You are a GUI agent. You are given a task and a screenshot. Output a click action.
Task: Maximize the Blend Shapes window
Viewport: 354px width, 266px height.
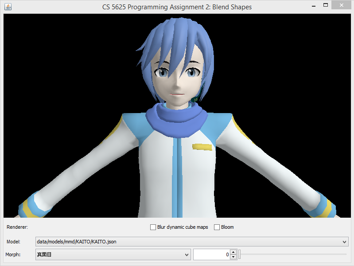pyautogui.click(x=326, y=6)
